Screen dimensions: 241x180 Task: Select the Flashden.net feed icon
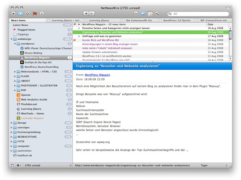(19, 104)
